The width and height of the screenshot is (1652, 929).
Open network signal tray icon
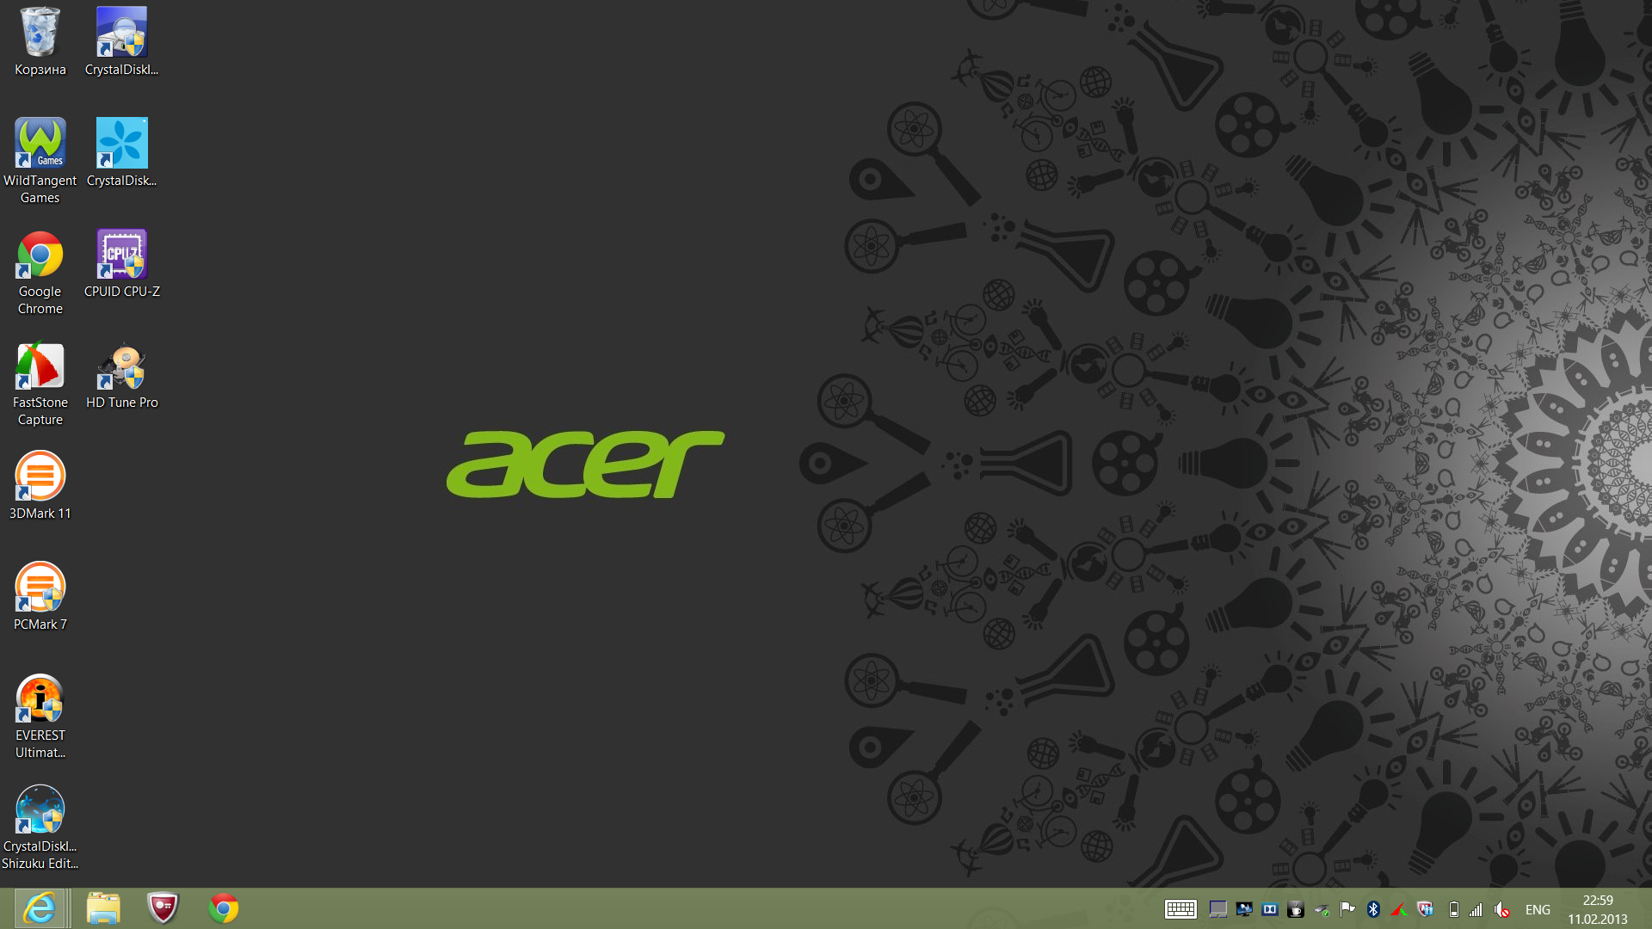(1476, 909)
